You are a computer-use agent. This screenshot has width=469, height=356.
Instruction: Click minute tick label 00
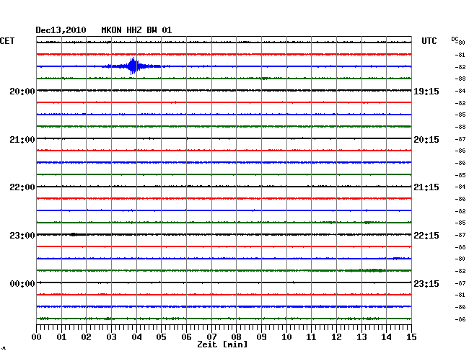[x=37, y=337]
